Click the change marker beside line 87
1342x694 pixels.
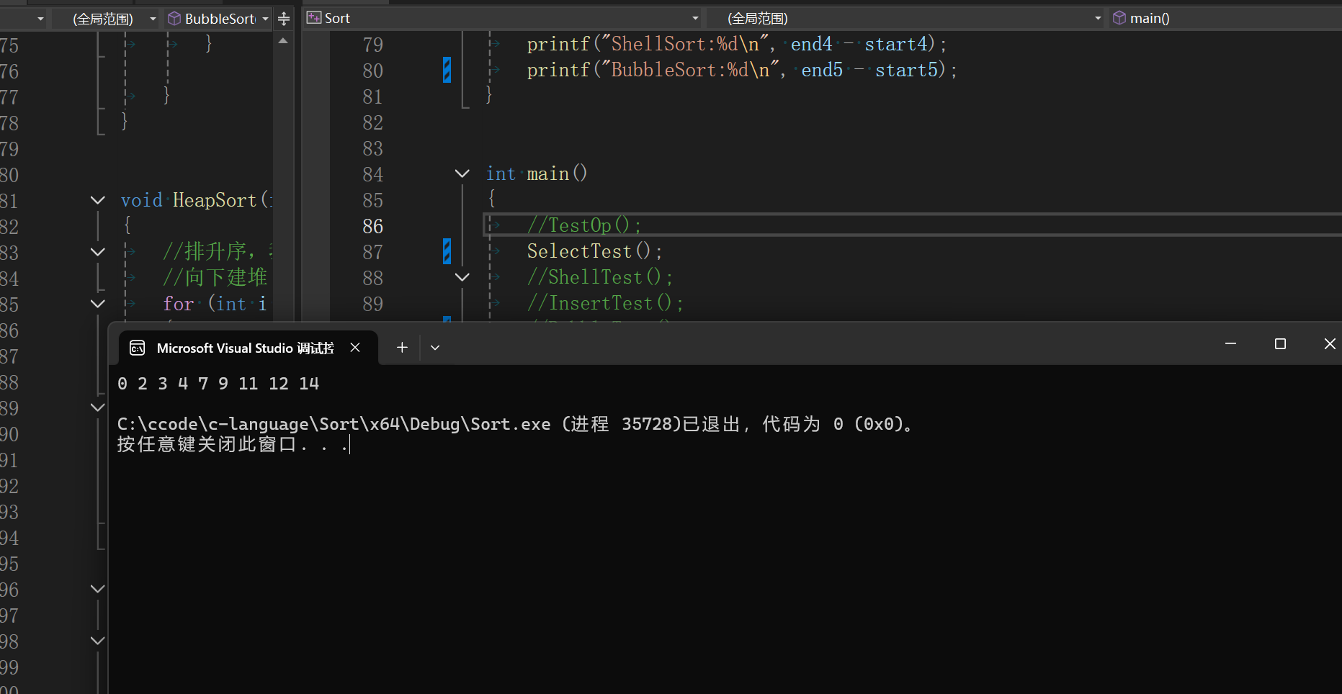447,251
